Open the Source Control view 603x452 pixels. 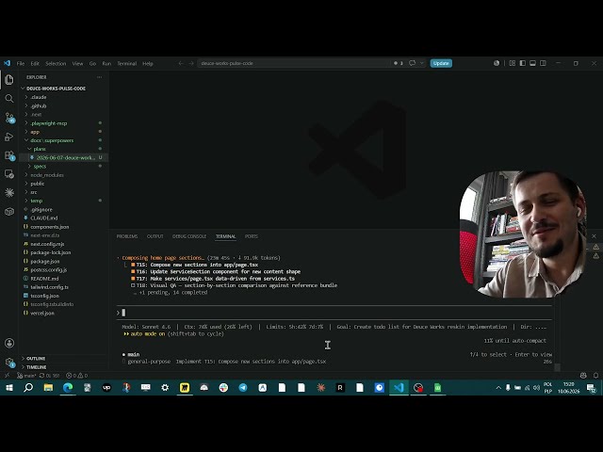(x=9, y=118)
